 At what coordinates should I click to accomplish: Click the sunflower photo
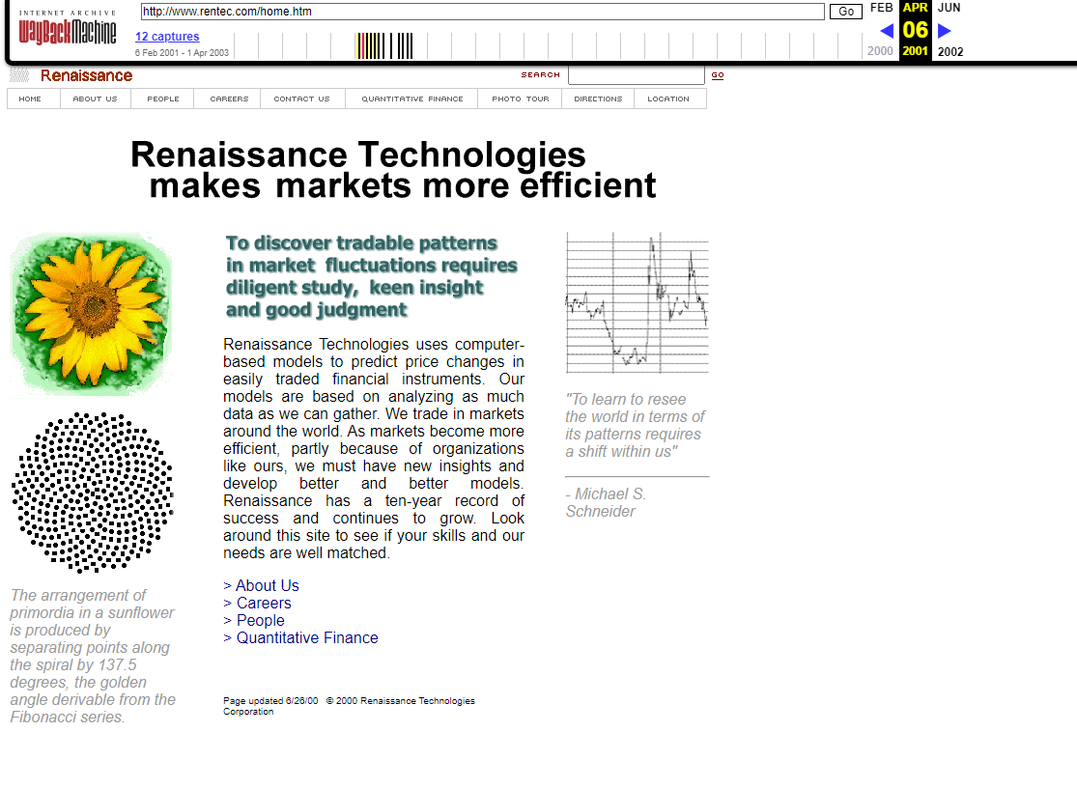pyautogui.click(x=91, y=314)
